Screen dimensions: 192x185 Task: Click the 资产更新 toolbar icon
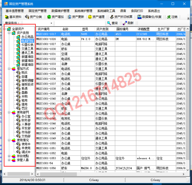(69, 17)
